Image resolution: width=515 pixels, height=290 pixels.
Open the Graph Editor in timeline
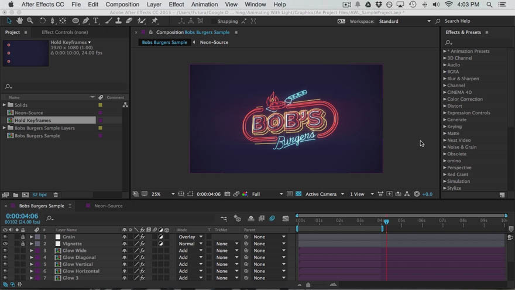(286, 219)
